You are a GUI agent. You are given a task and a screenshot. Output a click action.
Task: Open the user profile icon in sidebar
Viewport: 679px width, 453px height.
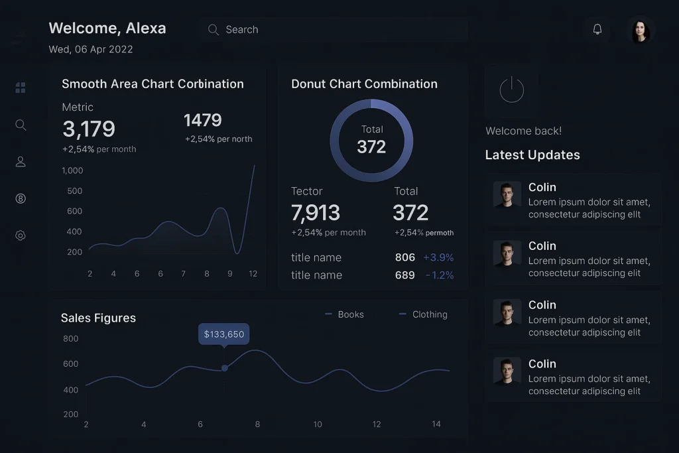click(21, 162)
